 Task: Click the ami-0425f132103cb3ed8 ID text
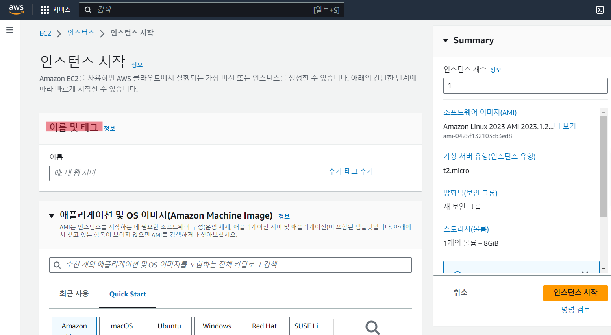pyautogui.click(x=478, y=136)
